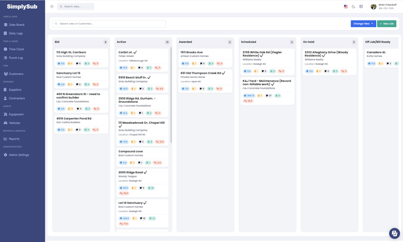Open the 1511 Brooks Ave job card
The width and height of the screenshot is (403, 242).
click(192, 53)
